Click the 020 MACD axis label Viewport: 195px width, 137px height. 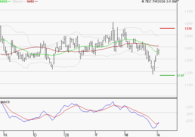[190, 107]
